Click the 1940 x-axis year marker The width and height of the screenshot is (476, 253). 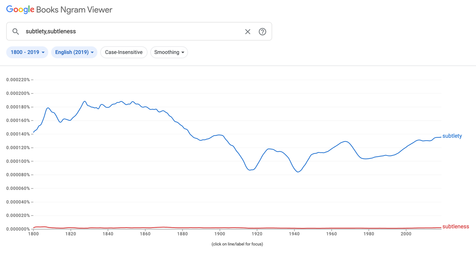294,234
